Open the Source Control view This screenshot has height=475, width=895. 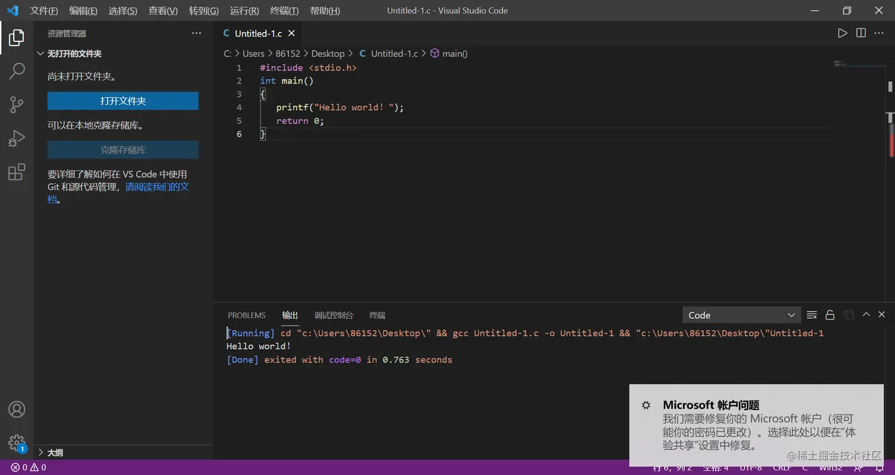[17, 105]
